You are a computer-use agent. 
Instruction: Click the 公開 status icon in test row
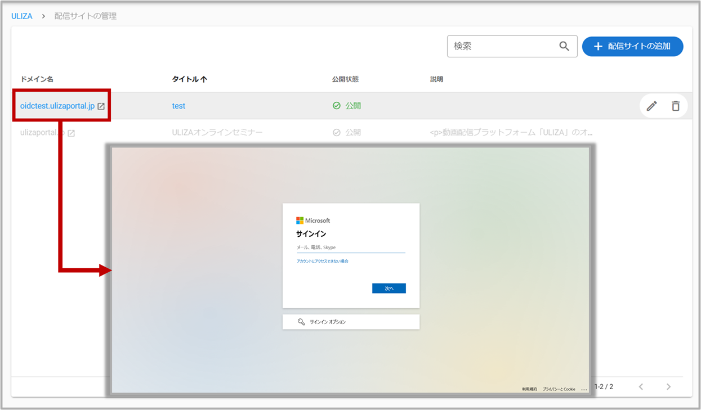click(337, 106)
